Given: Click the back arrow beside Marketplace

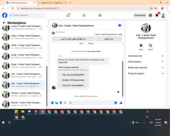Looking at the screenshot, I should (4, 23).
